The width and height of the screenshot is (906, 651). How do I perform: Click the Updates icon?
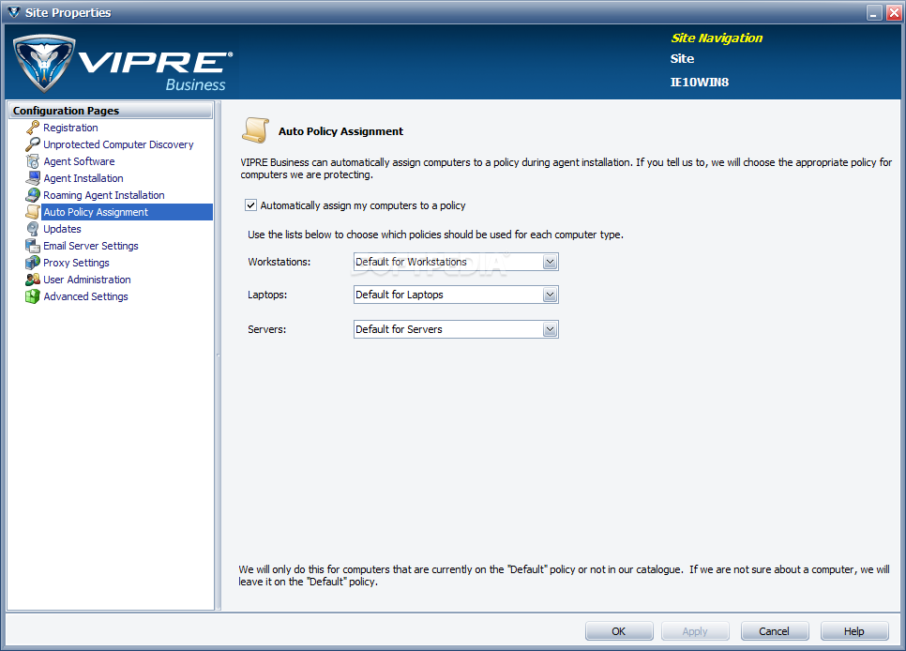pyautogui.click(x=33, y=229)
